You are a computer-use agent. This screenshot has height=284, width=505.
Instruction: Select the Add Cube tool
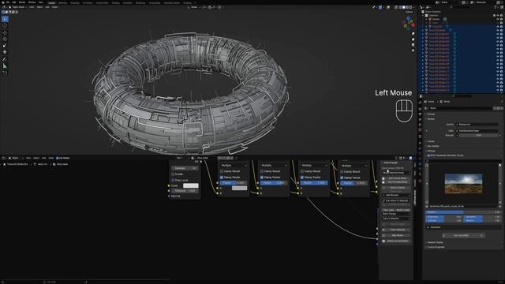click(x=5, y=73)
